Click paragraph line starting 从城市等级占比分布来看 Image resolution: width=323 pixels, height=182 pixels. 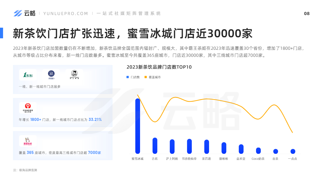click(x=139, y=55)
